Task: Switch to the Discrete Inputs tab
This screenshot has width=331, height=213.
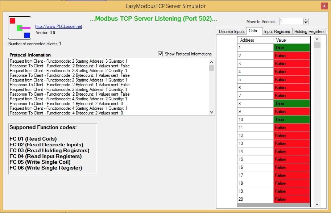Action: pos(232,32)
